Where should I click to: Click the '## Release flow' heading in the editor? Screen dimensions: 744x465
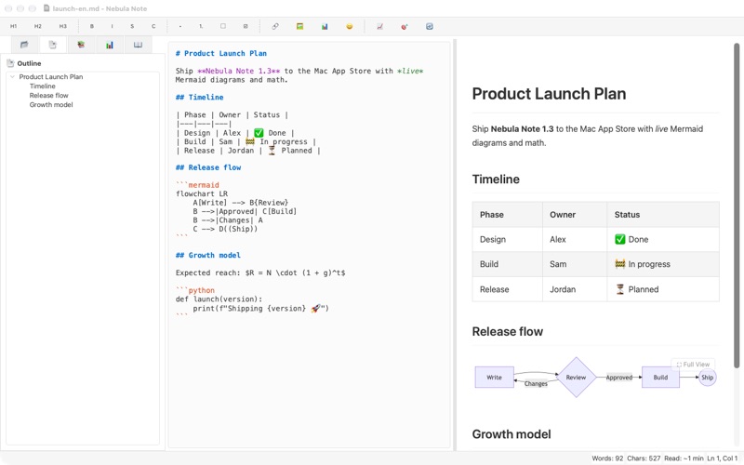pos(208,167)
